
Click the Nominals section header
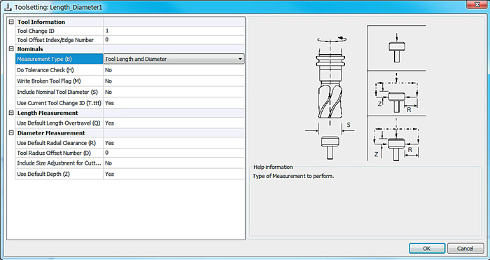[30, 49]
